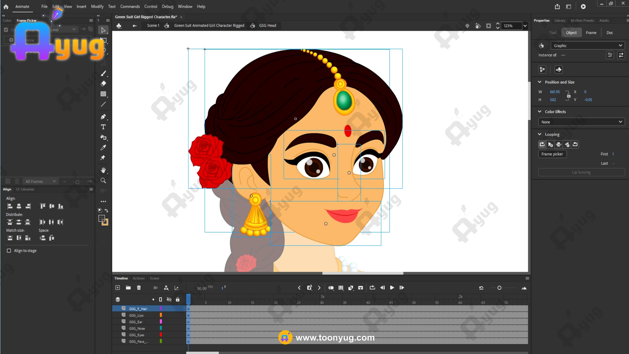Select the Eraser tool

point(103,84)
